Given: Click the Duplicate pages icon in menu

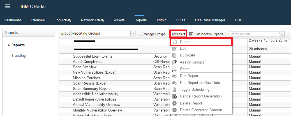Looking at the screenshot, I should click(x=174, y=55).
